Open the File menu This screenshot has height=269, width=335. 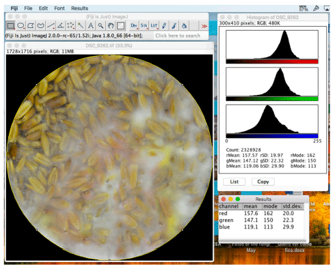[28, 8]
